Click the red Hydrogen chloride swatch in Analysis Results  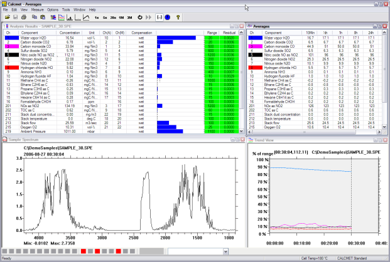point(12,68)
